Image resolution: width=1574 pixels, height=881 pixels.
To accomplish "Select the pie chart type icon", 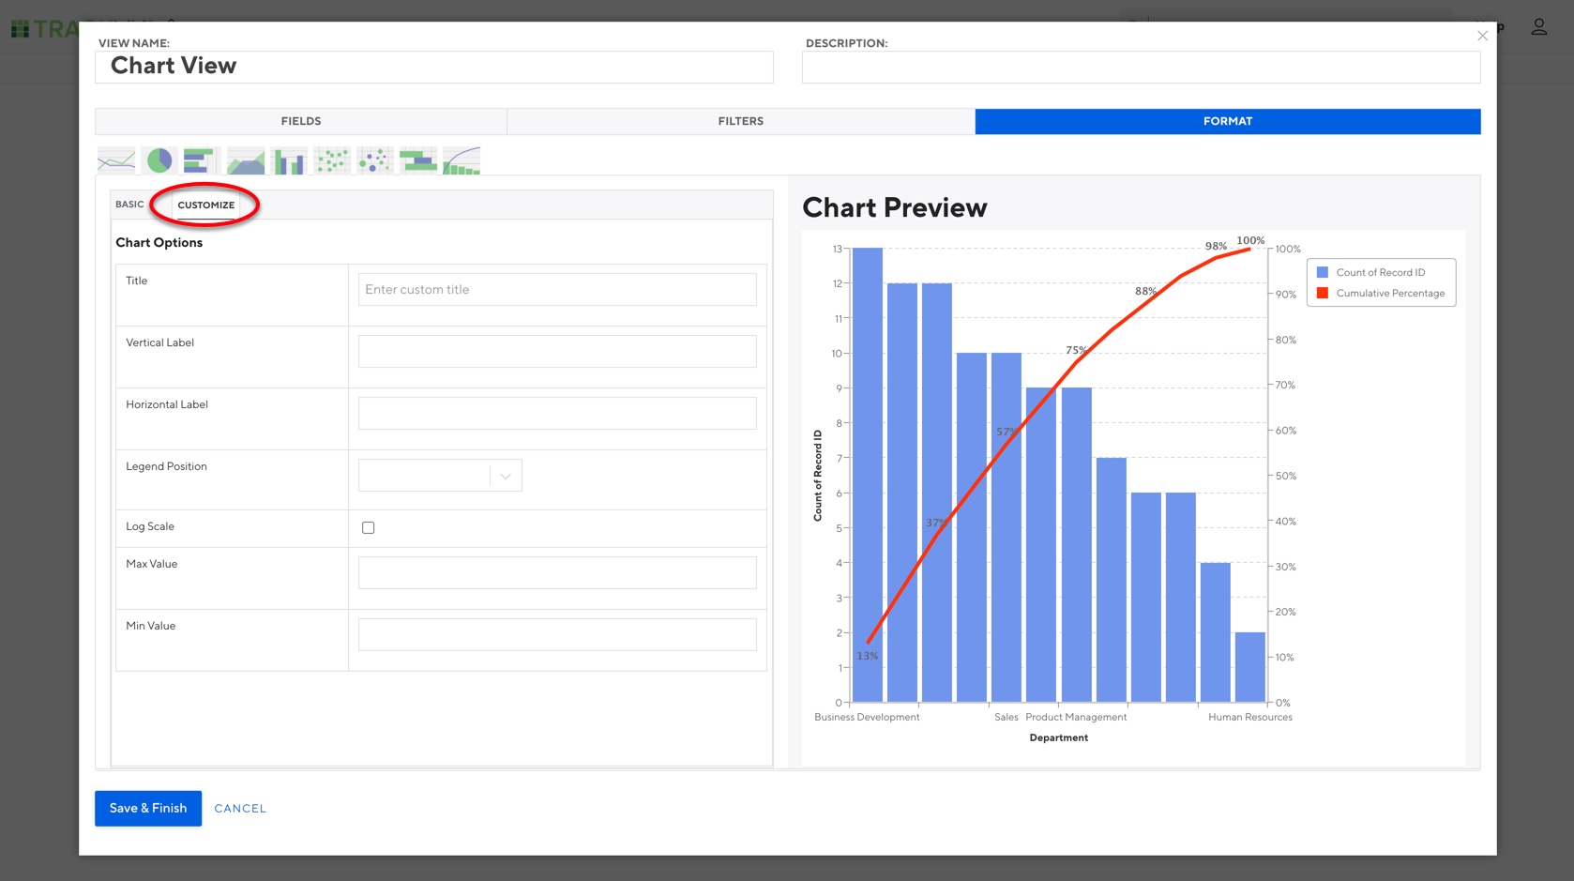I will tap(159, 160).
